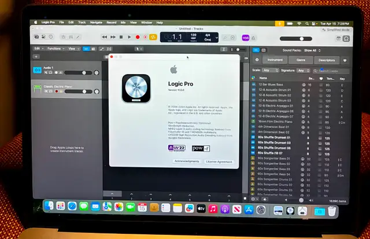
Task: Click the License Agreement button
Action: pos(219,161)
